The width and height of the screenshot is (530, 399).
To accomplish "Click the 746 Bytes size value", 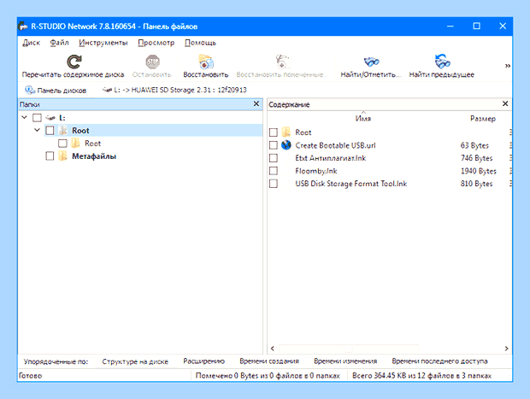I will pyautogui.click(x=477, y=158).
